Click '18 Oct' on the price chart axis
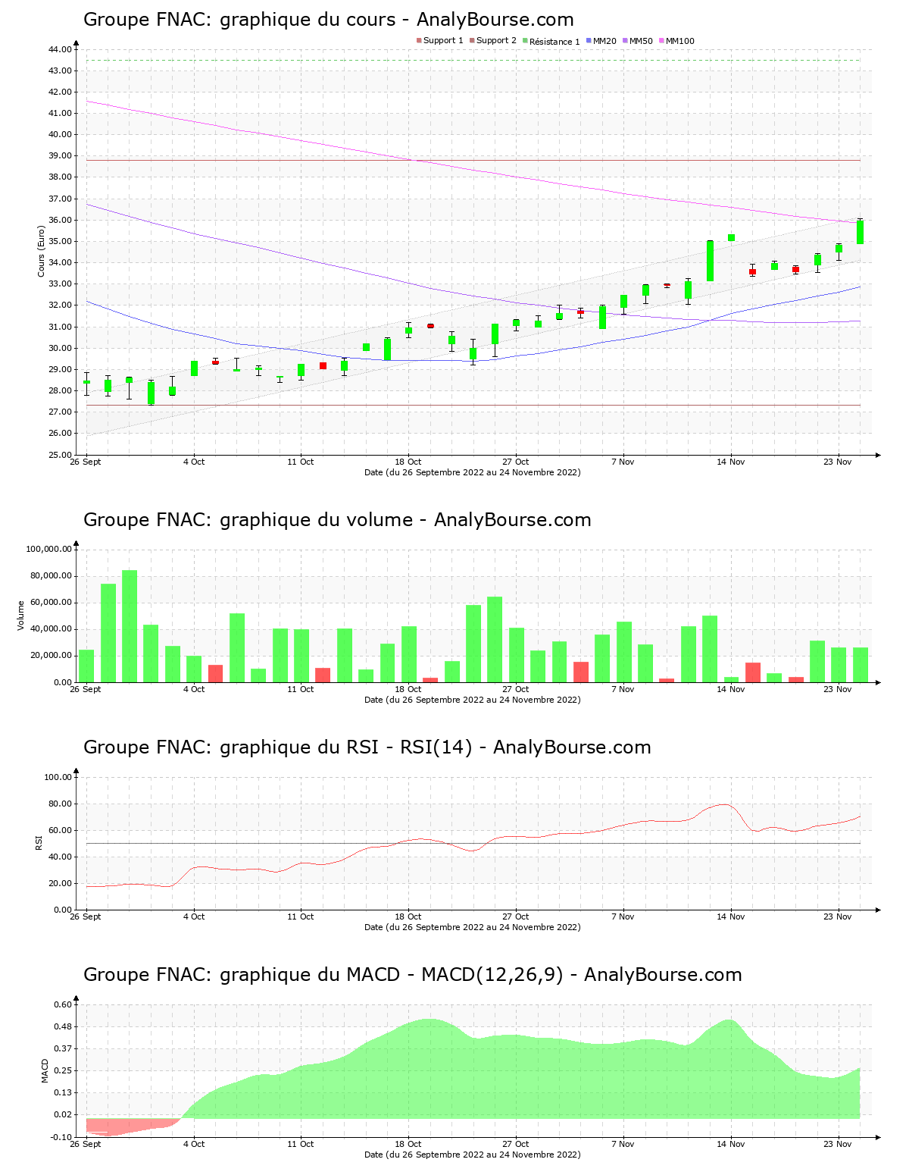The width and height of the screenshot is (909, 1175). [408, 462]
